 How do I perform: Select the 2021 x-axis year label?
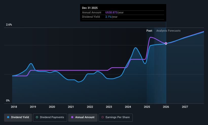coord(71,107)
